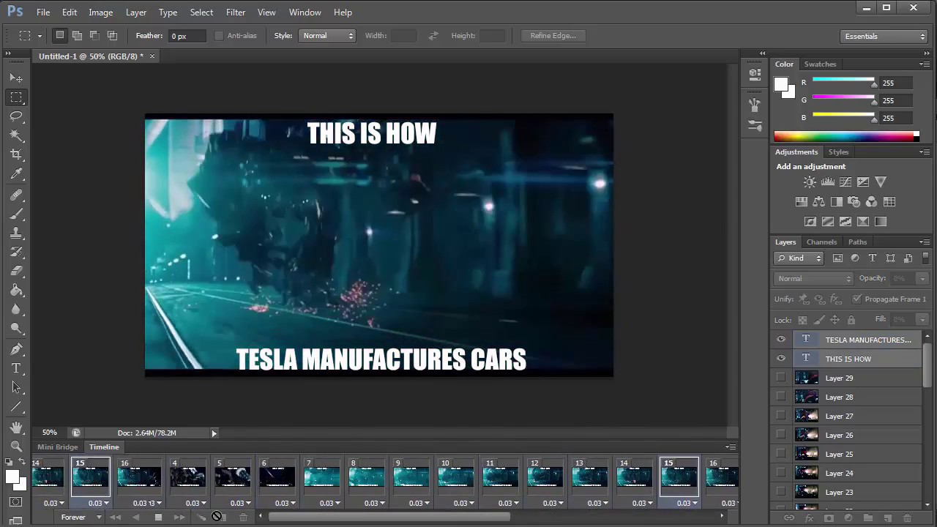Open the Image menu

(x=100, y=12)
